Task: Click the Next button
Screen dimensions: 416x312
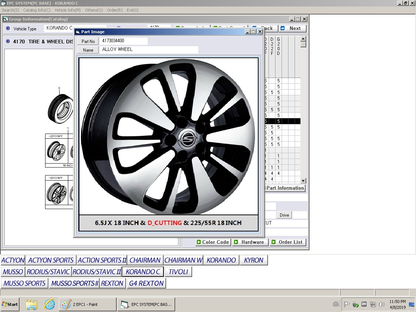Action: 293,29
